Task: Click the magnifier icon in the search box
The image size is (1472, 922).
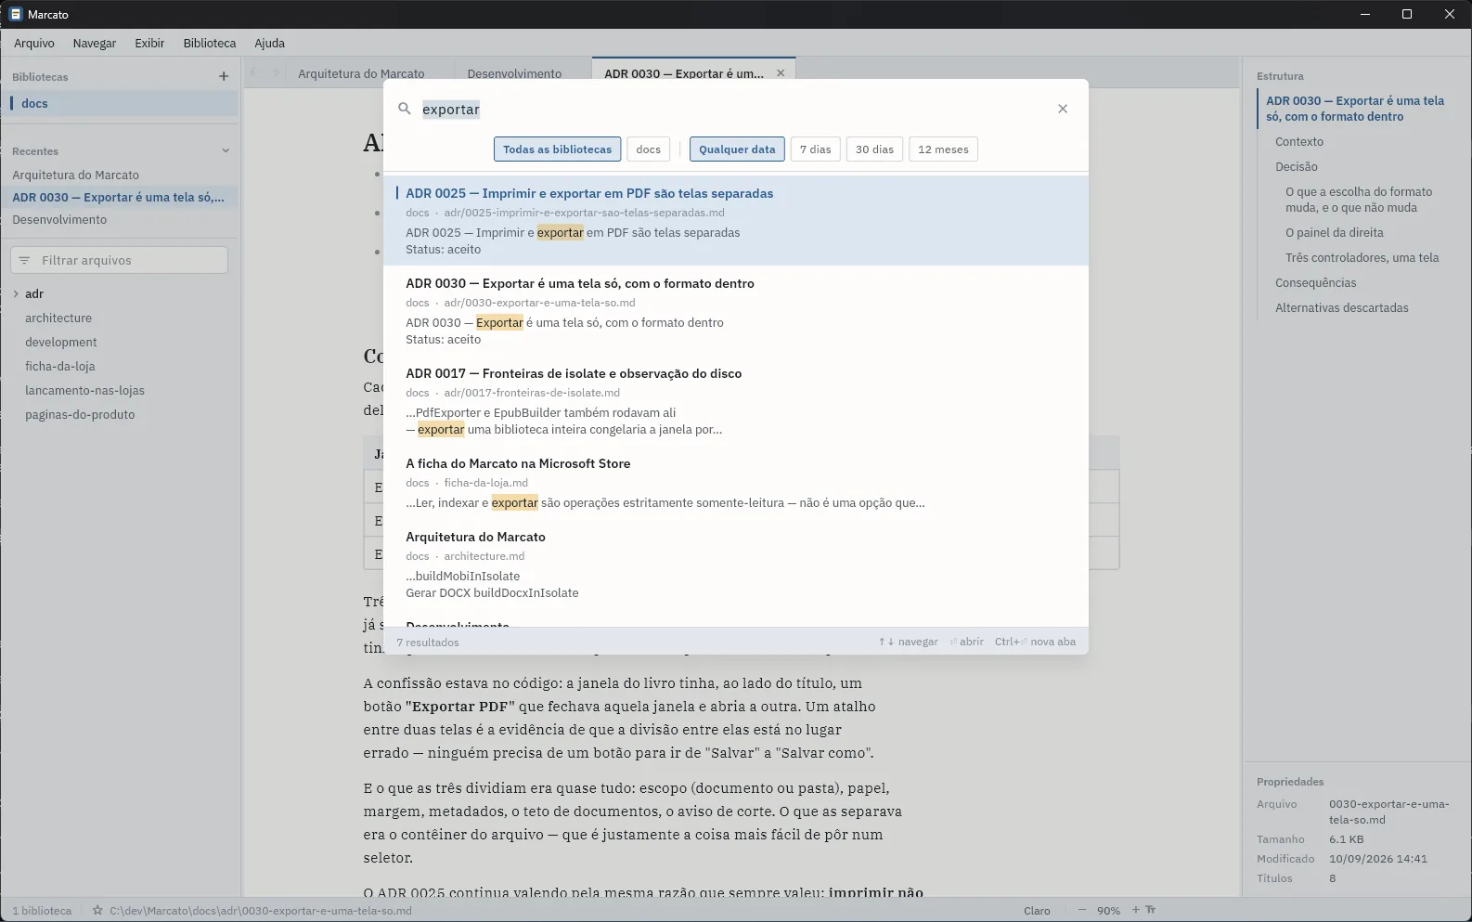Action: coord(404,109)
